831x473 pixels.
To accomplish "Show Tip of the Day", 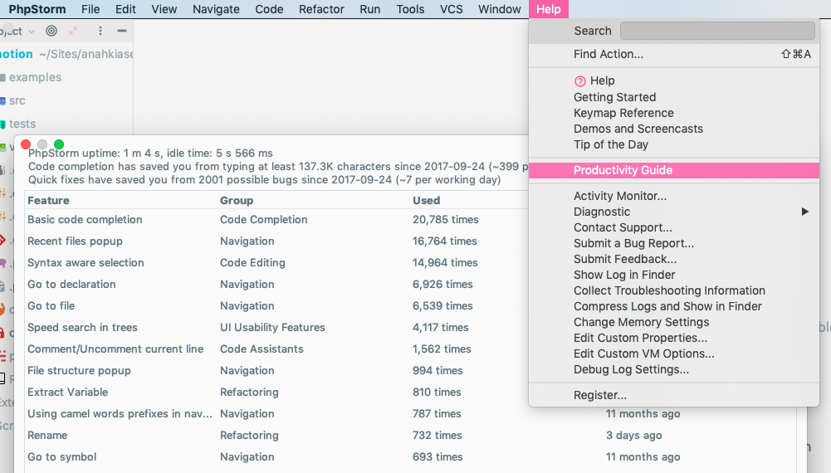I will [x=674, y=144].
